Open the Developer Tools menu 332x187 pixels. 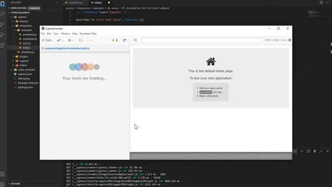pyautogui.click(x=88, y=33)
